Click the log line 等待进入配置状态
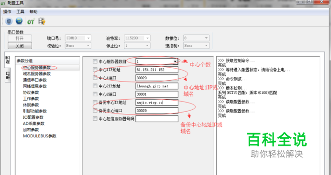331x175 pixels. [x=254, y=70]
